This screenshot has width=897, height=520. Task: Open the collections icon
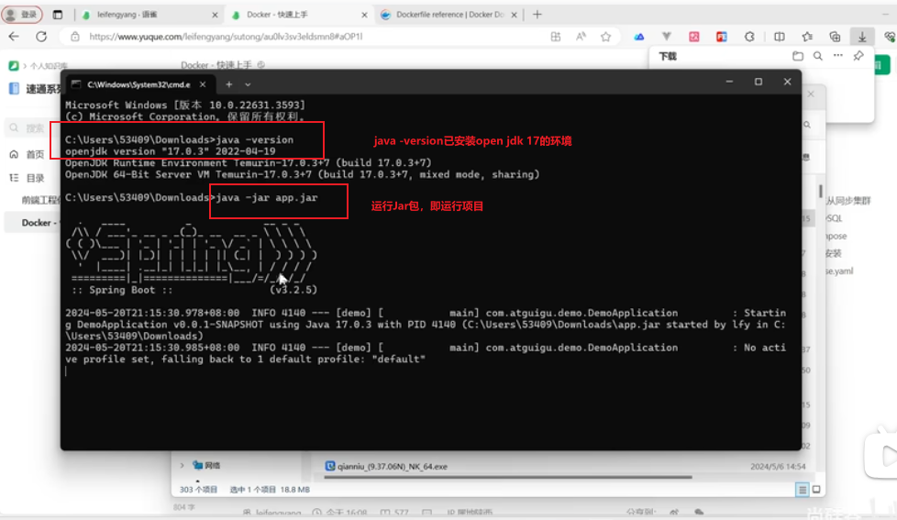click(x=835, y=37)
